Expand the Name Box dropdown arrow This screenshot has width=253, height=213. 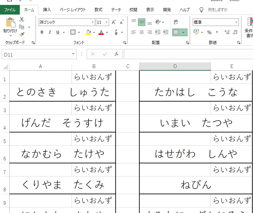click(73, 54)
